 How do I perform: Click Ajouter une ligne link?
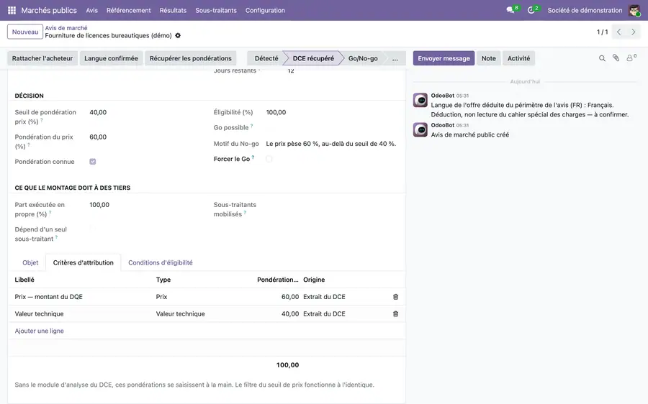coord(40,331)
